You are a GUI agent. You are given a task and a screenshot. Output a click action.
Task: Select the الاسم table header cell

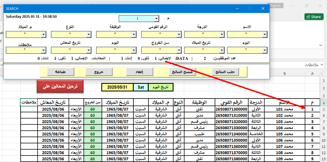click(x=284, y=102)
